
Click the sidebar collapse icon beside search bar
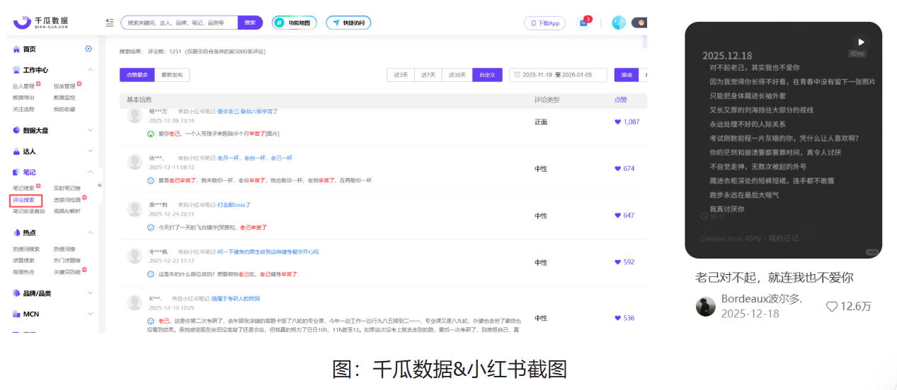pyautogui.click(x=110, y=23)
